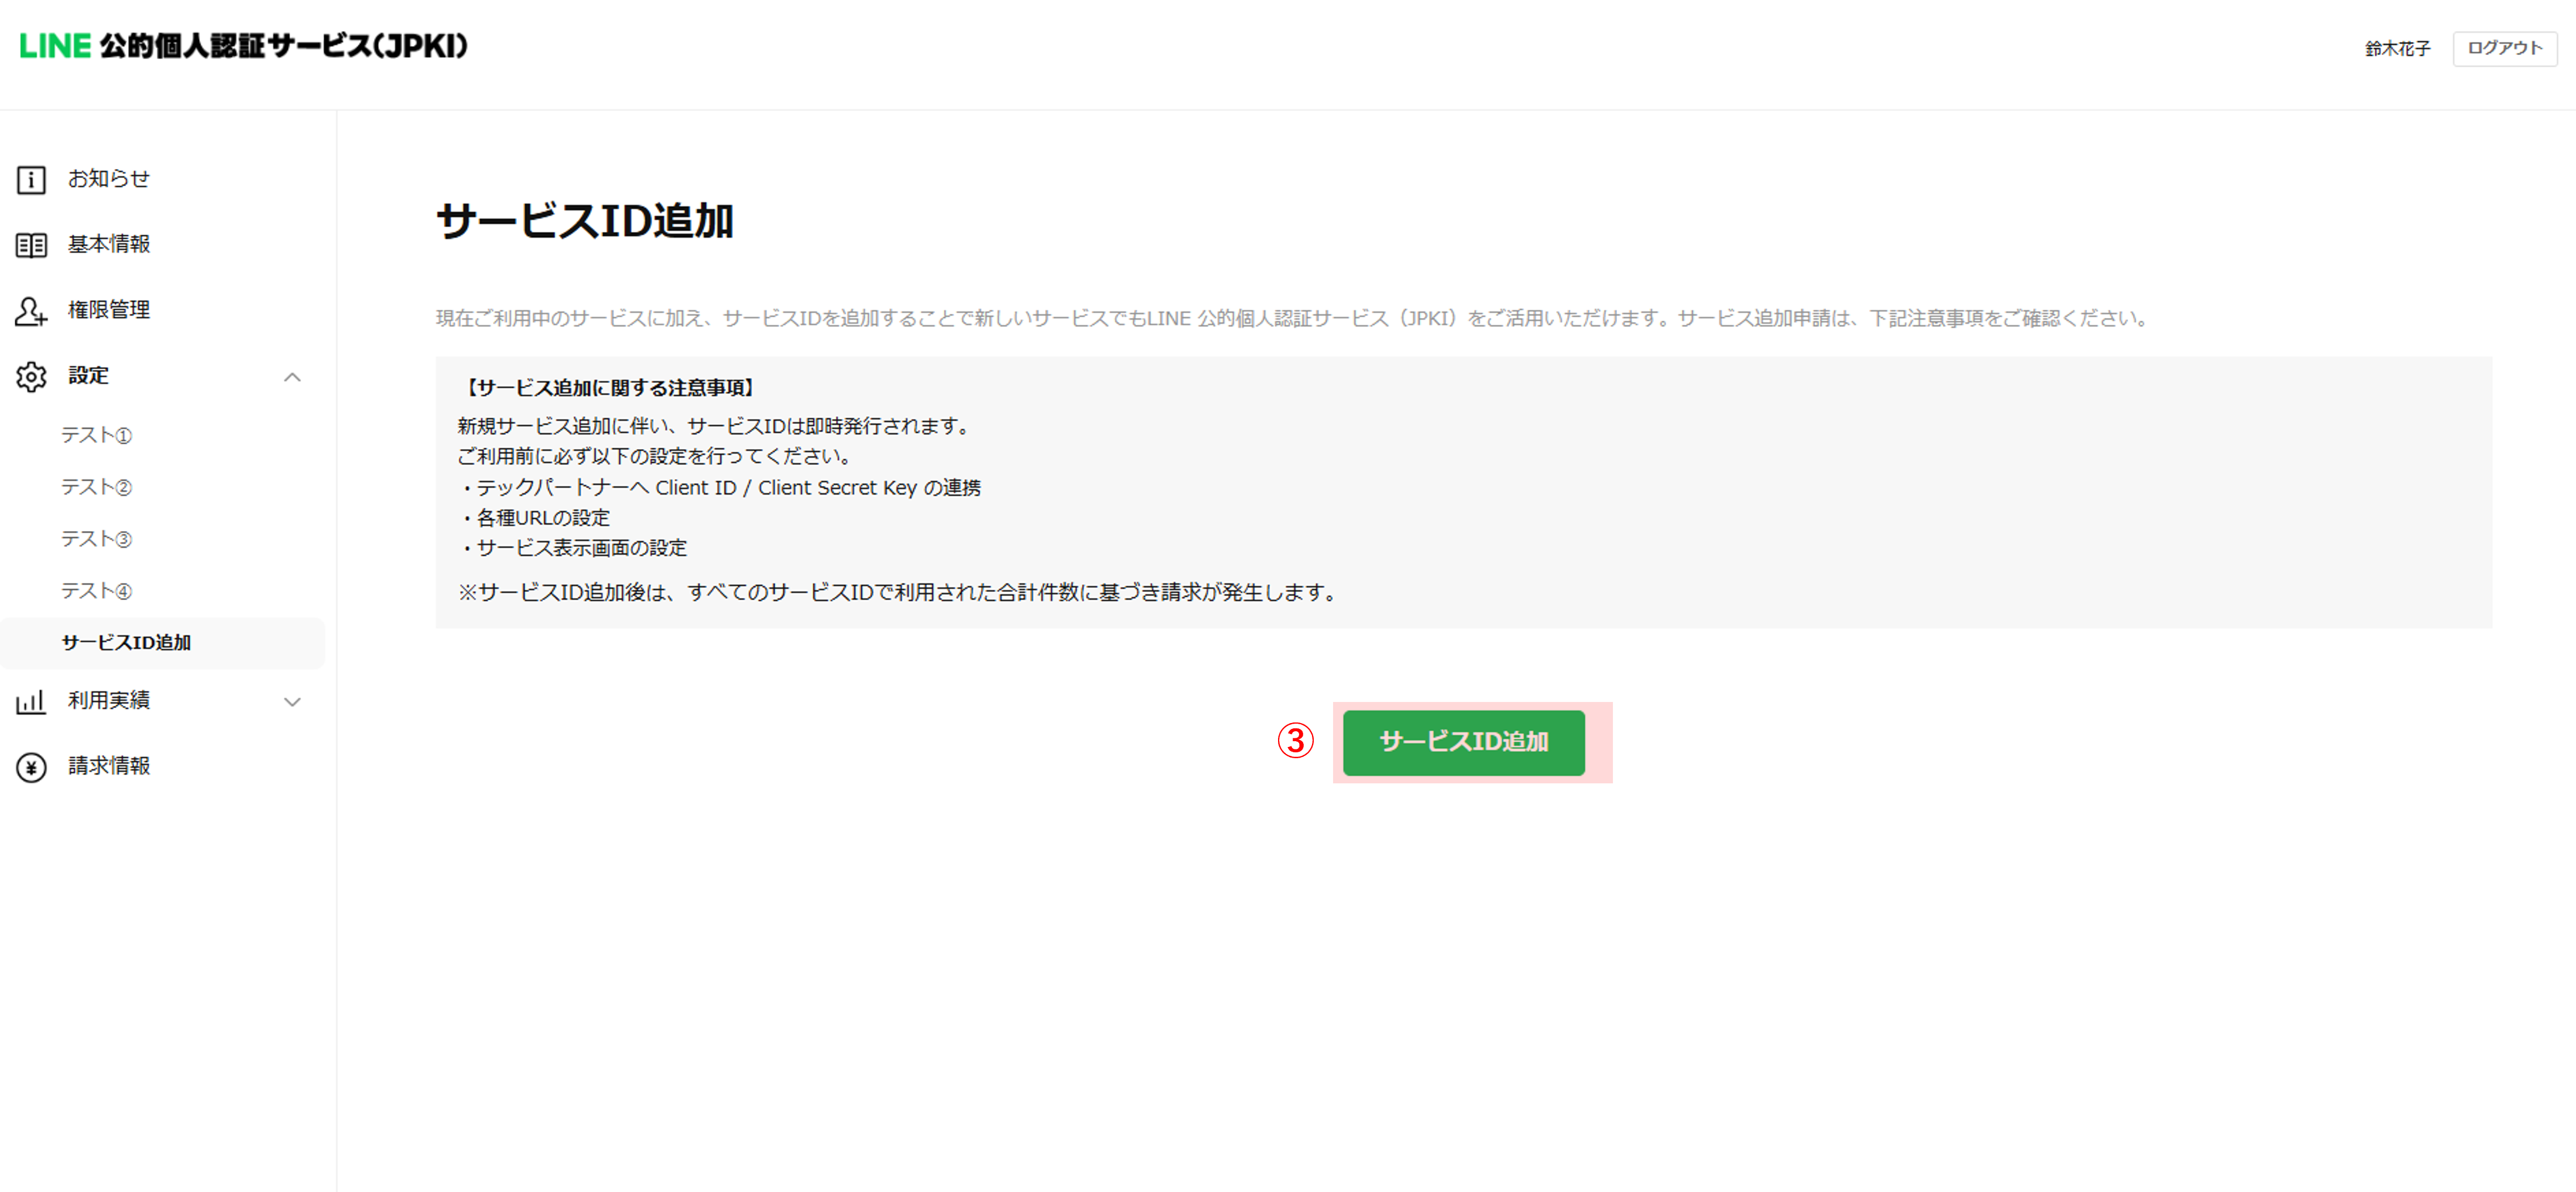Open the お知らせ menu label
Screen dimensions: 2576x1192
point(109,179)
